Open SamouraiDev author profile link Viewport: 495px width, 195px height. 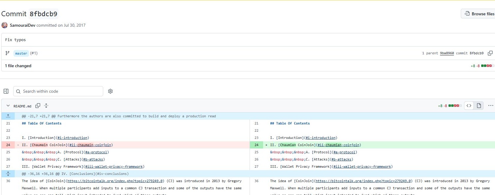(22, 25)
